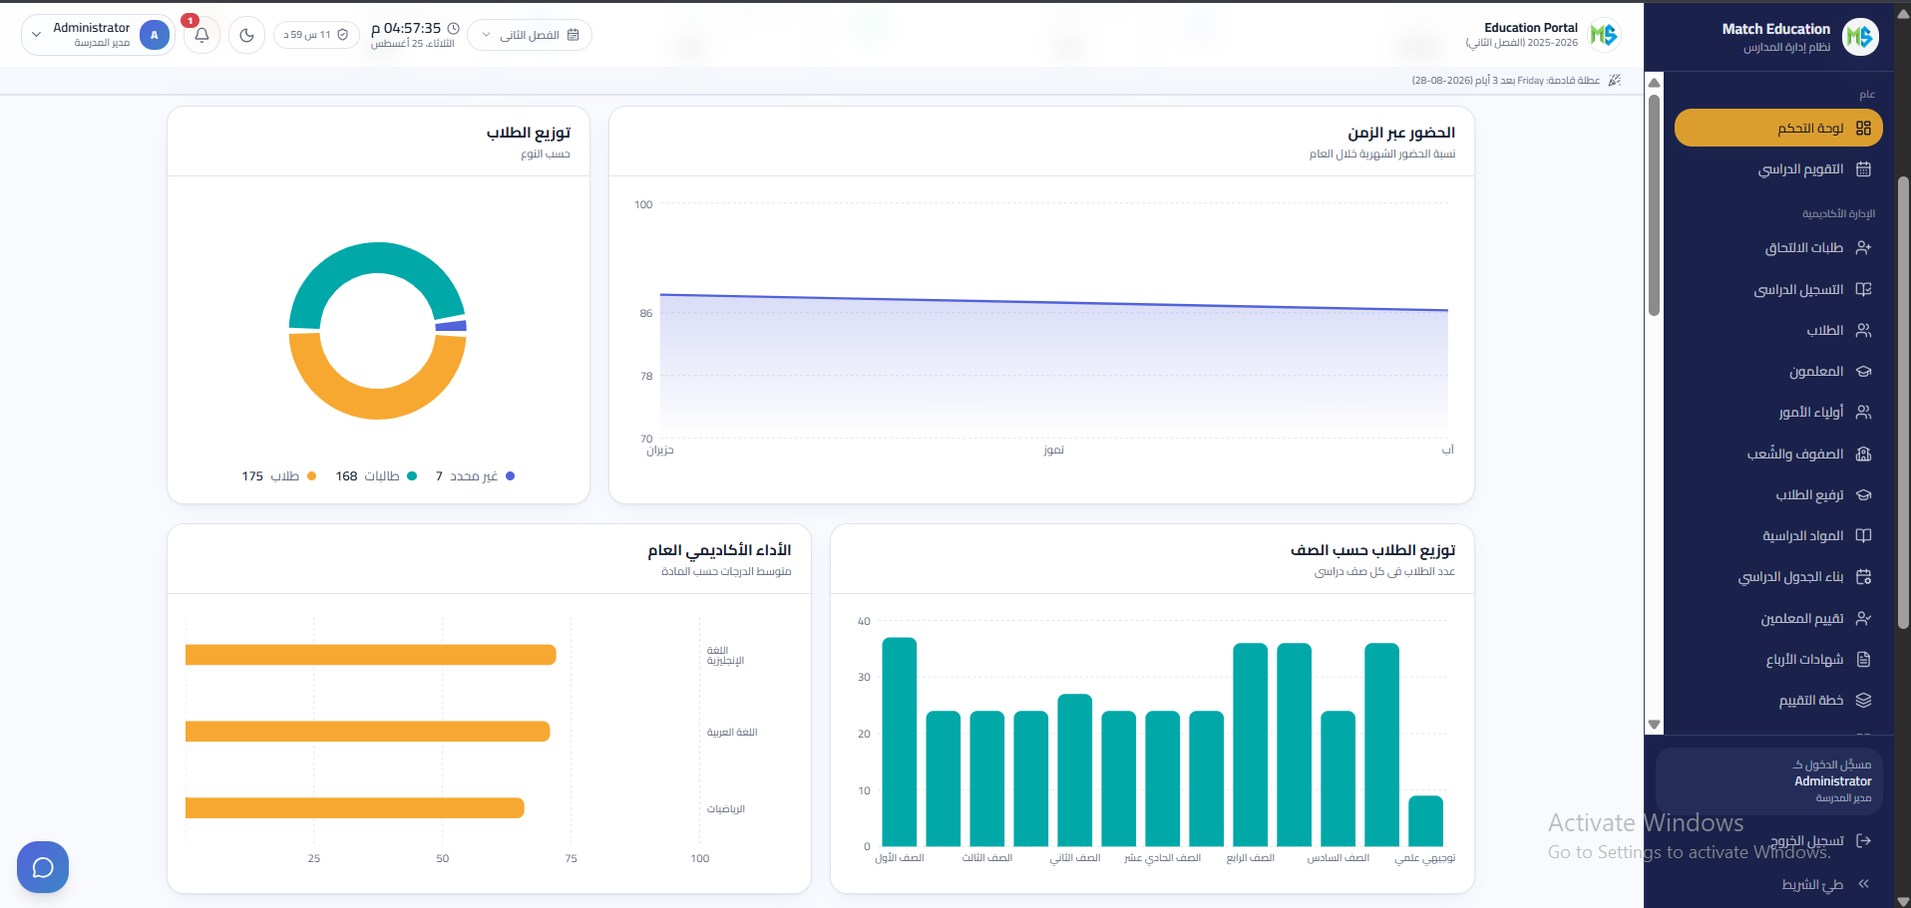Click the clock icon beside 04:57:35
Viewport: 1911px width, 908px height.
454,28
